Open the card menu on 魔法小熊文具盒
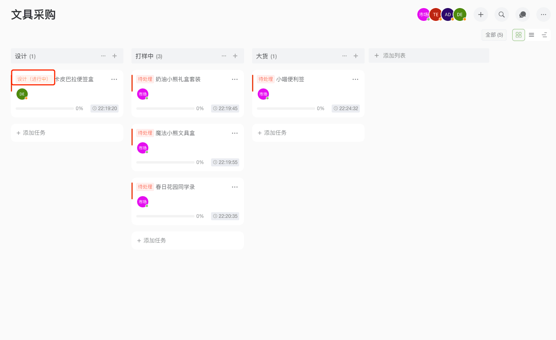This screenshot has height=340, width=556. (x=235, y=133)
